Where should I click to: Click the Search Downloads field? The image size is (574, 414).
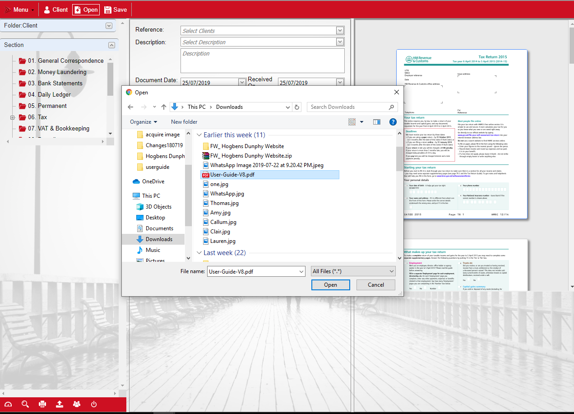tap(352, 107)
